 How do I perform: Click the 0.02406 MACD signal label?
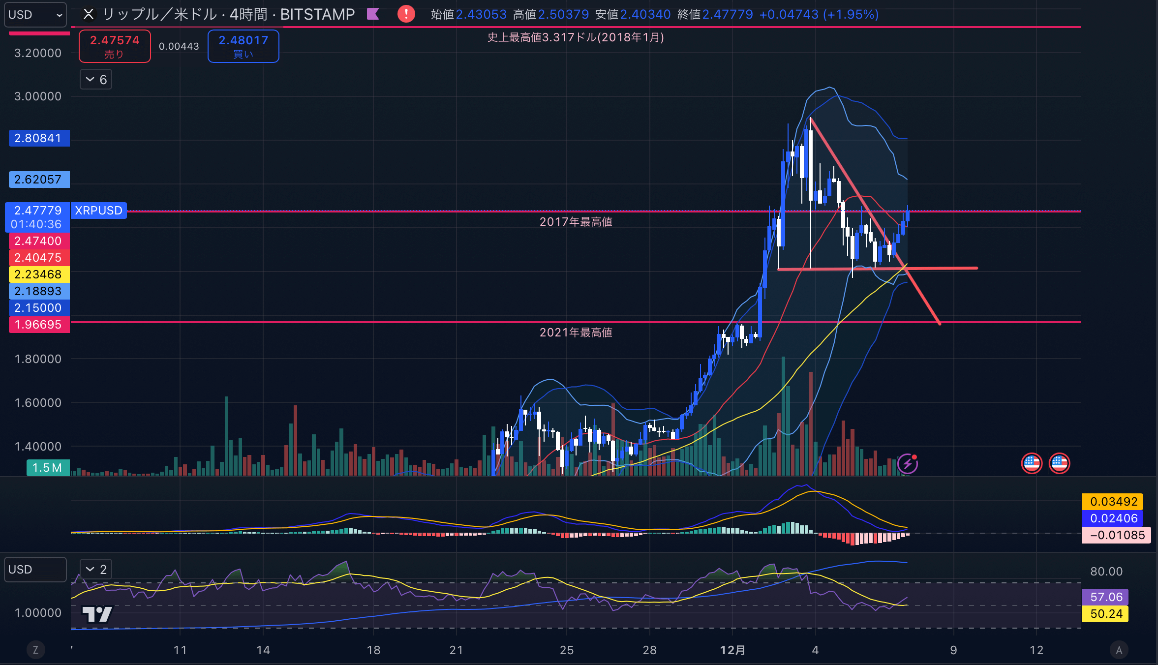(1114, 518)
